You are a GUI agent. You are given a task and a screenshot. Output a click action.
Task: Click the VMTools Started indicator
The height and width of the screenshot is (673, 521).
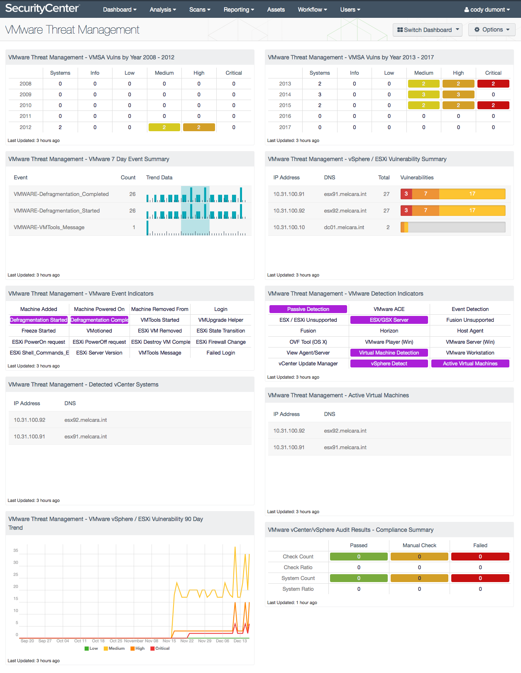click(160, 320)
